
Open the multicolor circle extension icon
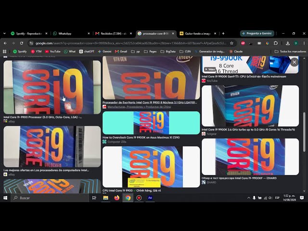268,43
